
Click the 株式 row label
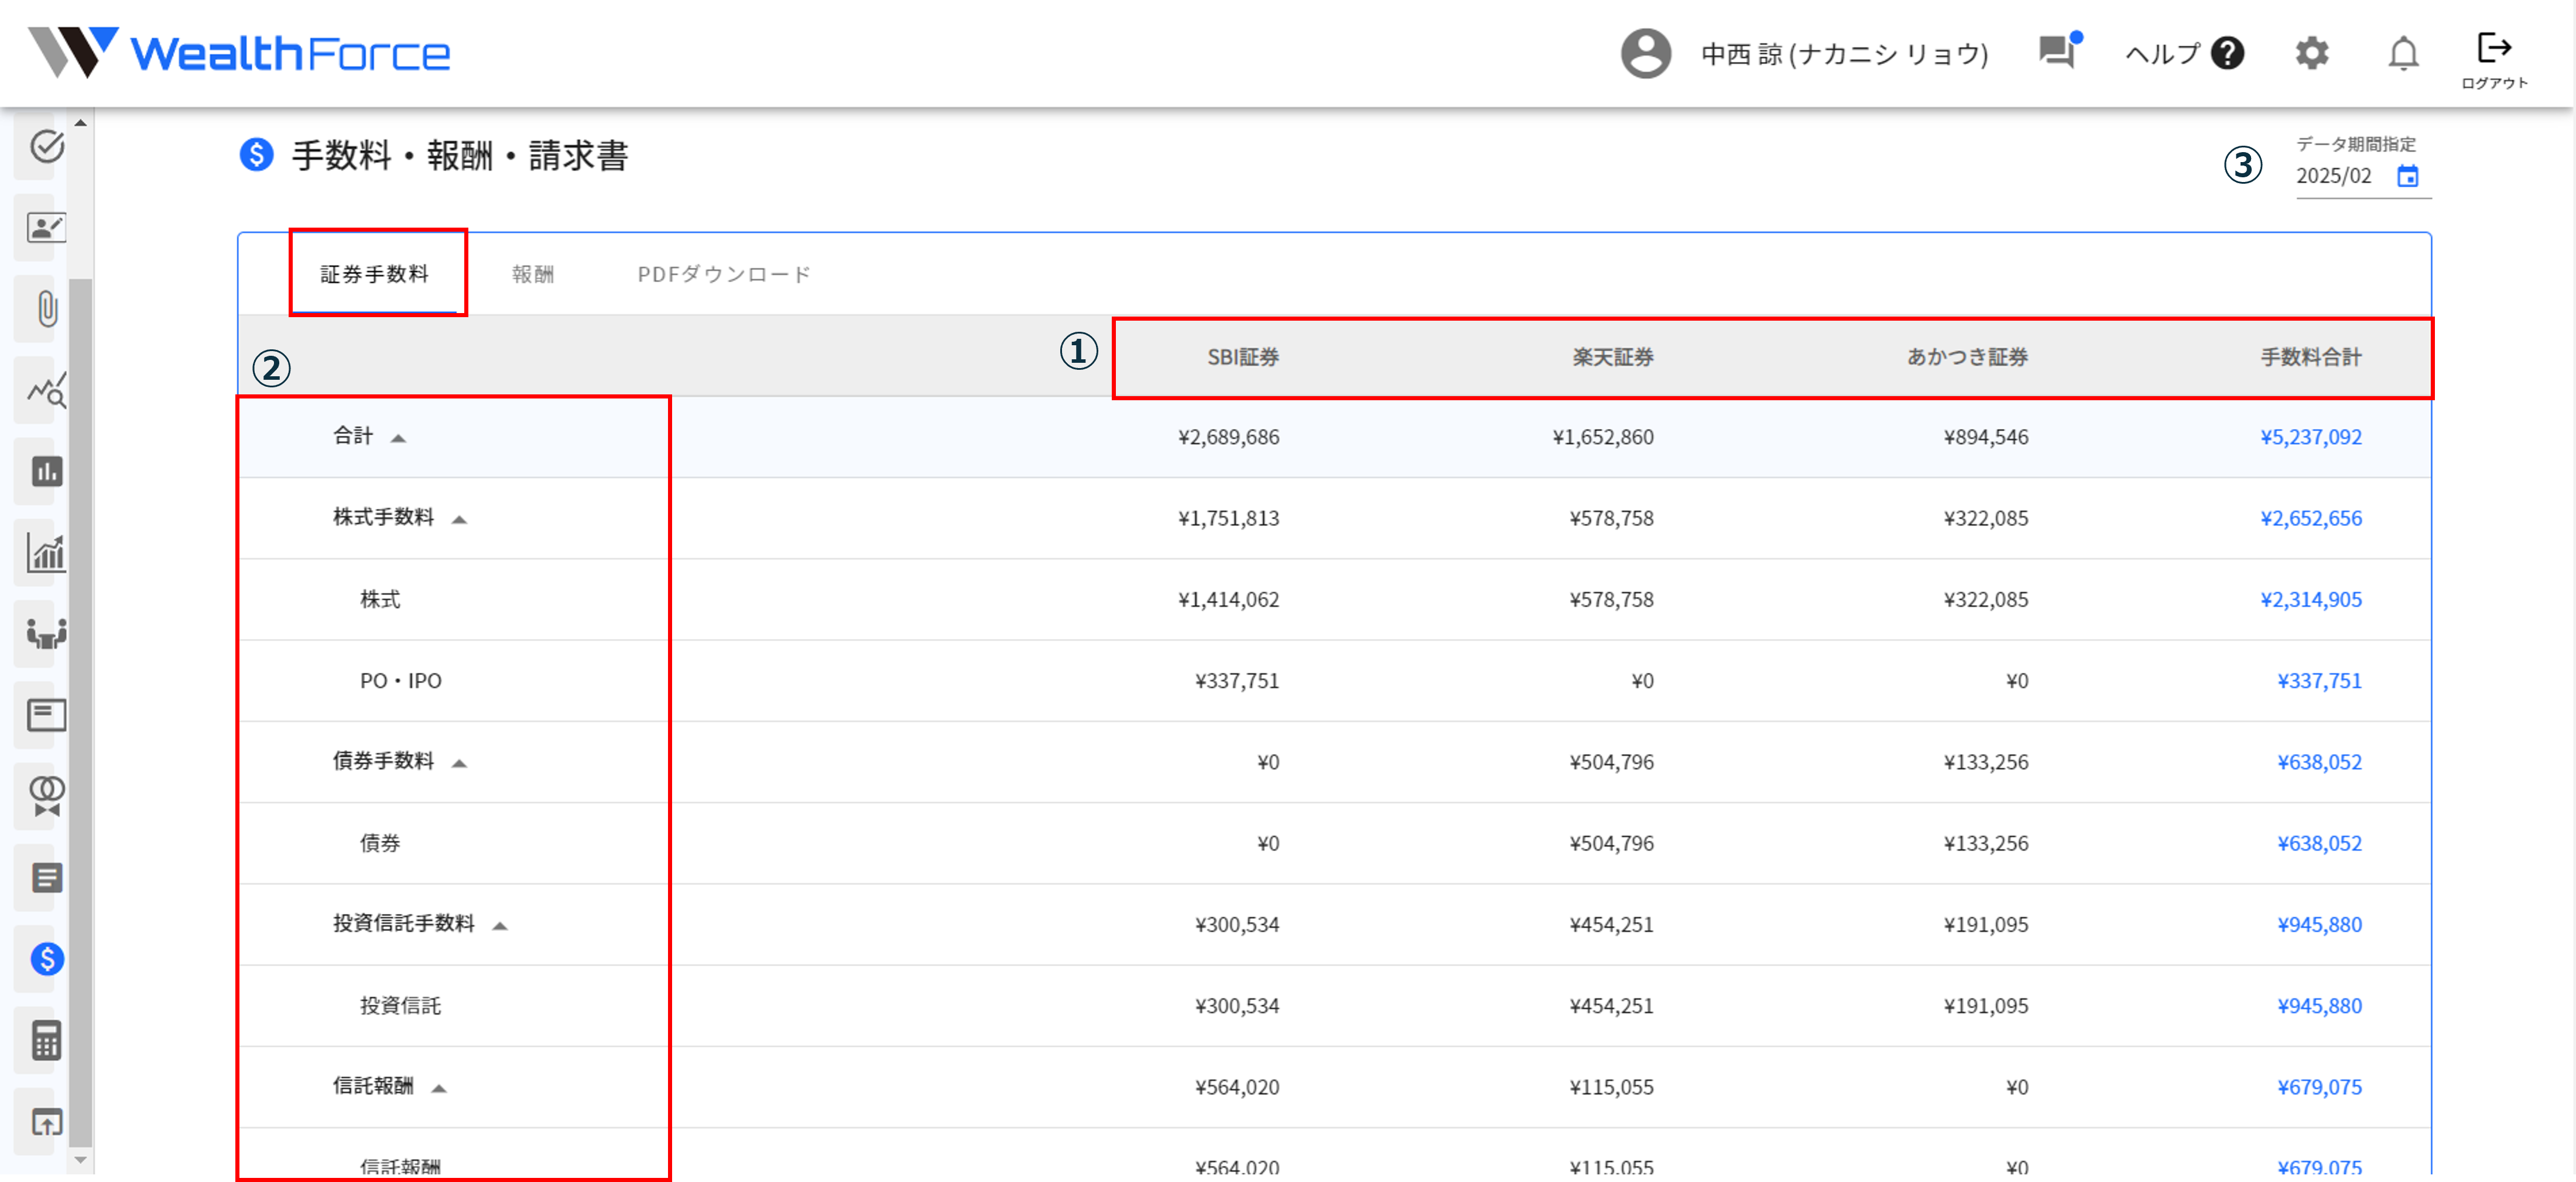tap(380, 600)
